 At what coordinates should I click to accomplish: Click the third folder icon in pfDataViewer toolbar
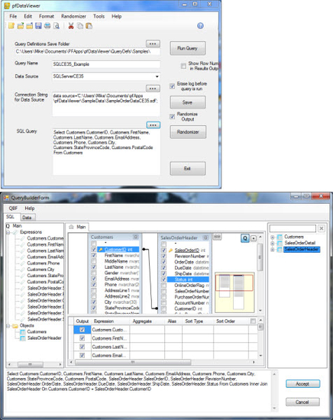[30, 26]
